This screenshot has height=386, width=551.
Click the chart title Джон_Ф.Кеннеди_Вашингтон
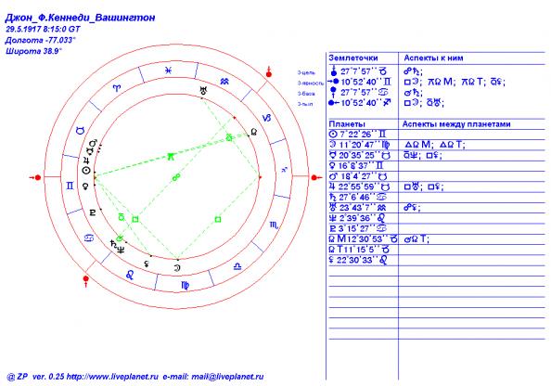(x=80, y=18)
